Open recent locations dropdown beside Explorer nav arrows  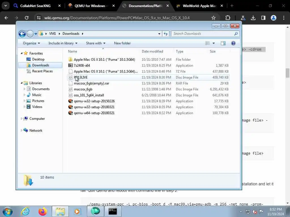pyautogui.click(x=36, y=34)
